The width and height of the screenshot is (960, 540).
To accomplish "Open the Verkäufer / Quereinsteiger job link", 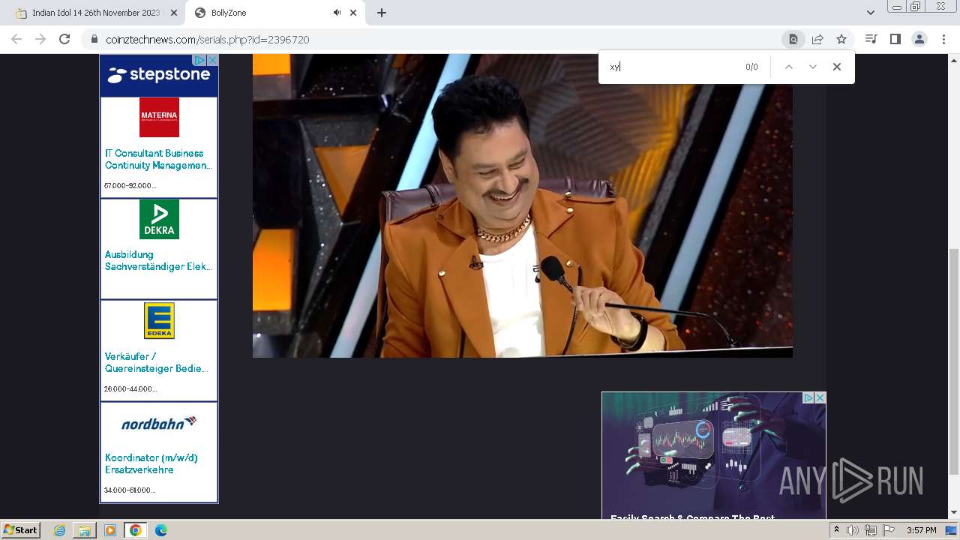I will tap(157, 362).
